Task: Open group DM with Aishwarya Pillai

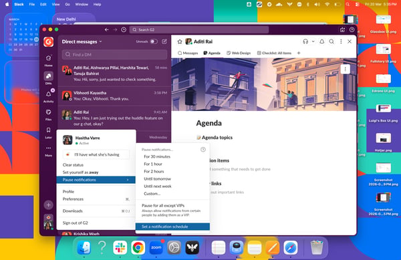Action: tap(114, 74)
